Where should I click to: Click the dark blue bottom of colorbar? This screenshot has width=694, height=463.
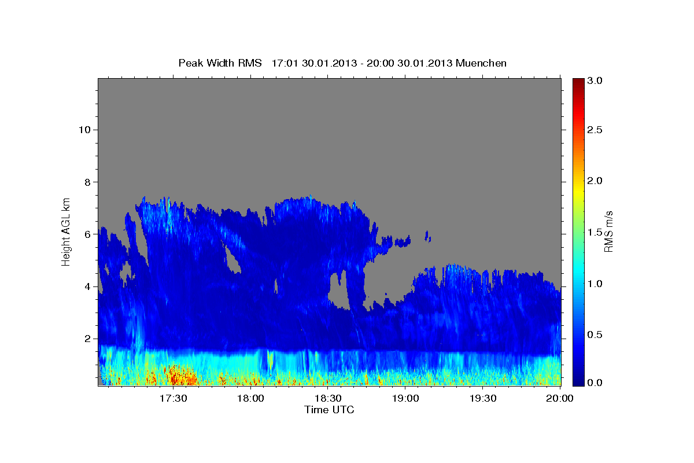[578, 379]
